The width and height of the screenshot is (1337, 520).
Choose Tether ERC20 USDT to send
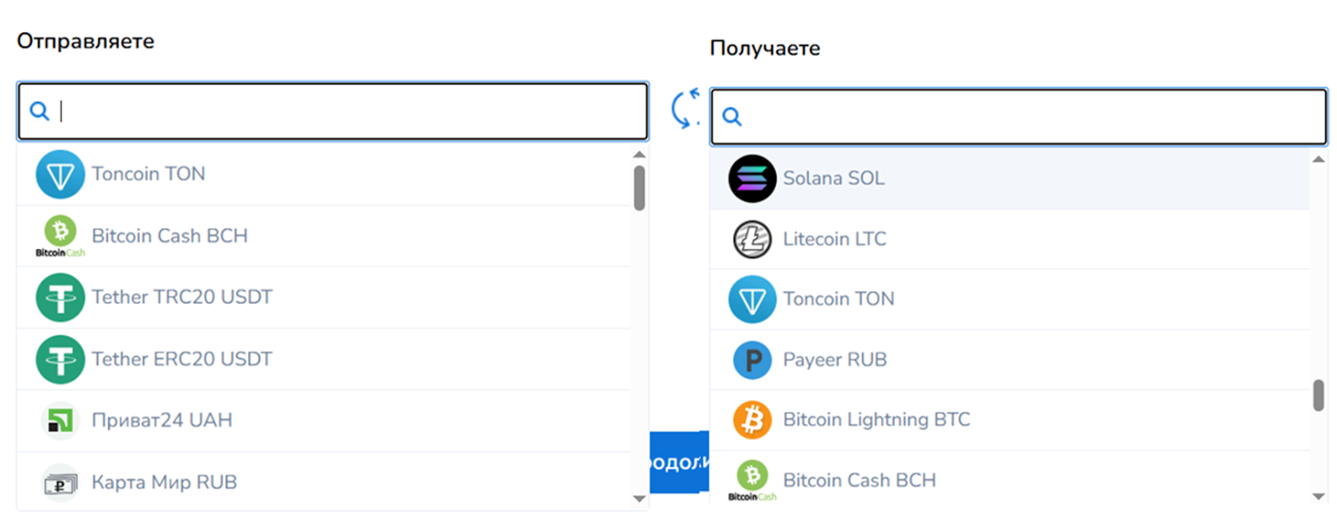[x=324, y=359]
